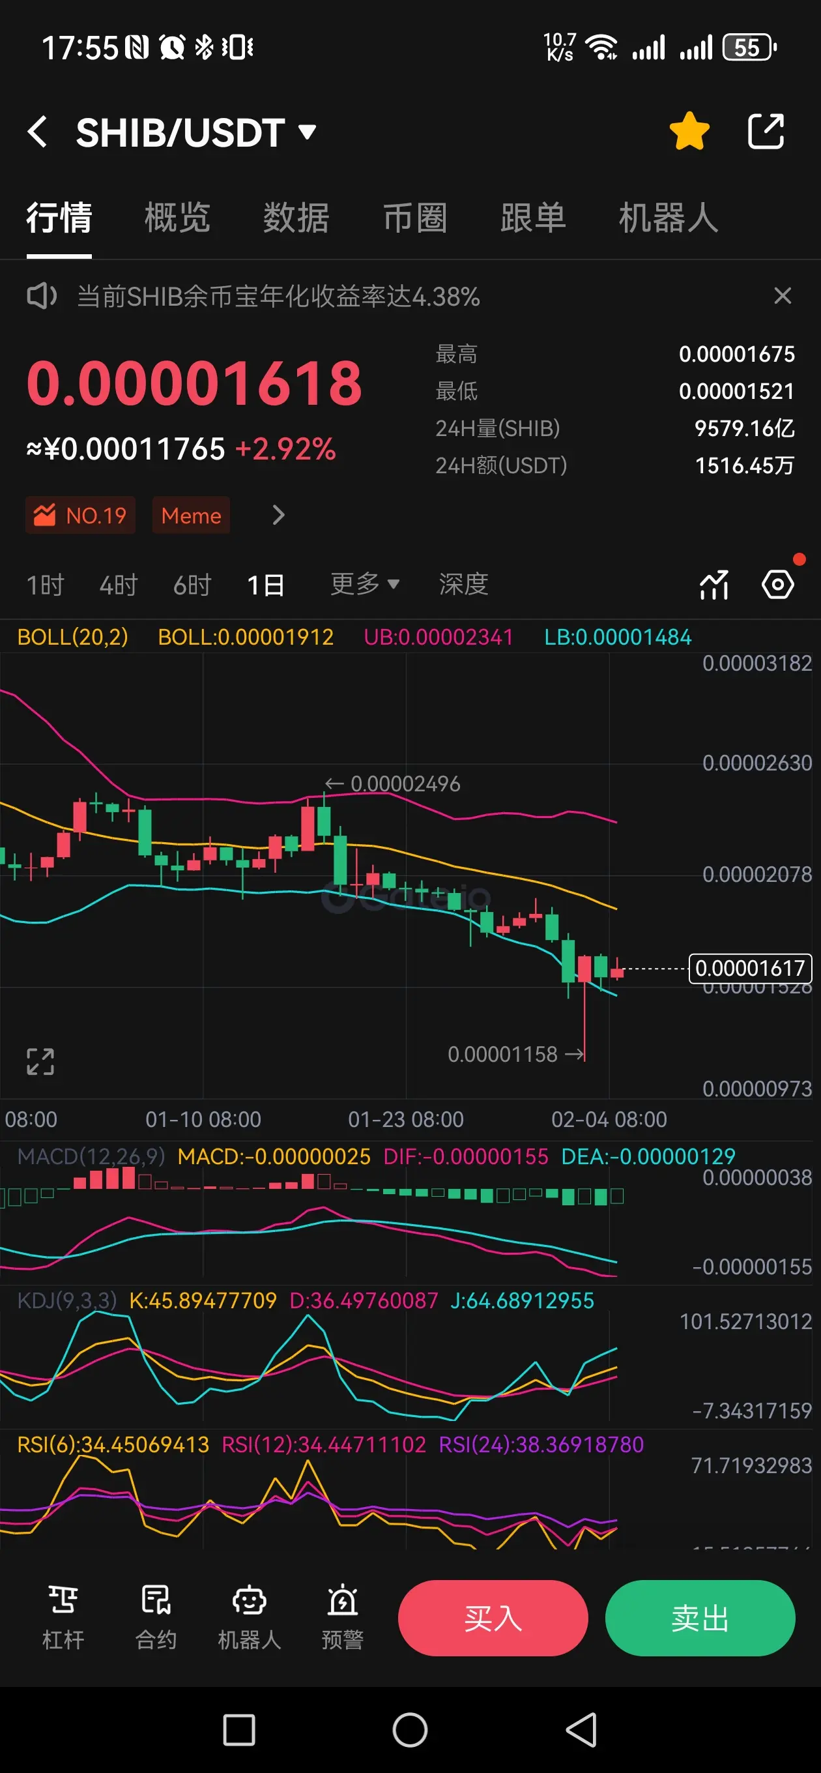Tap the 最高 value 0.00001675

tap(736, 354)
